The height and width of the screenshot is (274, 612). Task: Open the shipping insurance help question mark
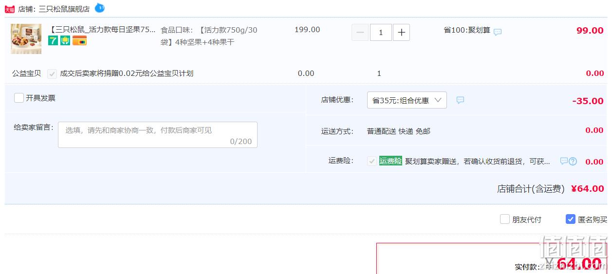(x=573, y=161)
